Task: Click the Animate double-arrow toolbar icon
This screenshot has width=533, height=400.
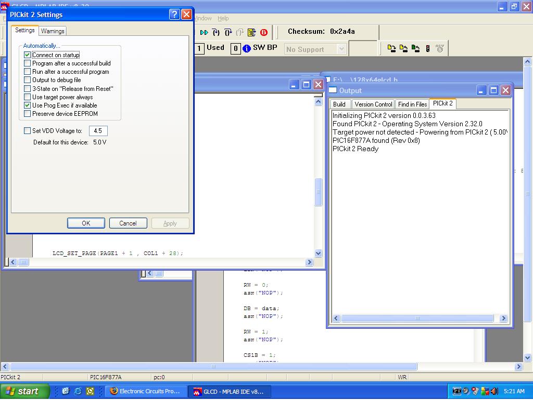Action: pyautogui.click(x=204, y=33)
